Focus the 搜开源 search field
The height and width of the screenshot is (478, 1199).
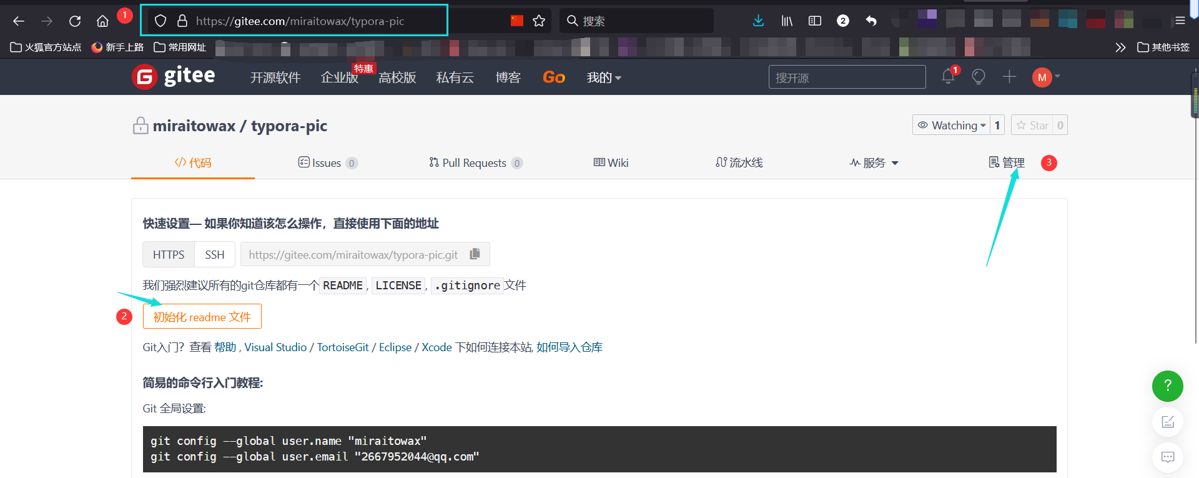[x=847, y=77]
